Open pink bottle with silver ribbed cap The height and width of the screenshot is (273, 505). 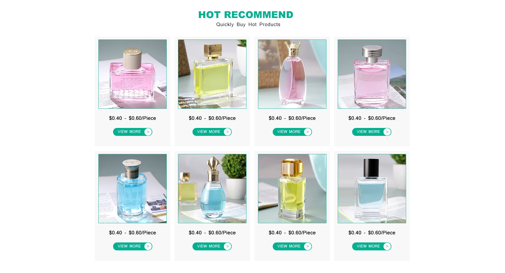(372, 74)
